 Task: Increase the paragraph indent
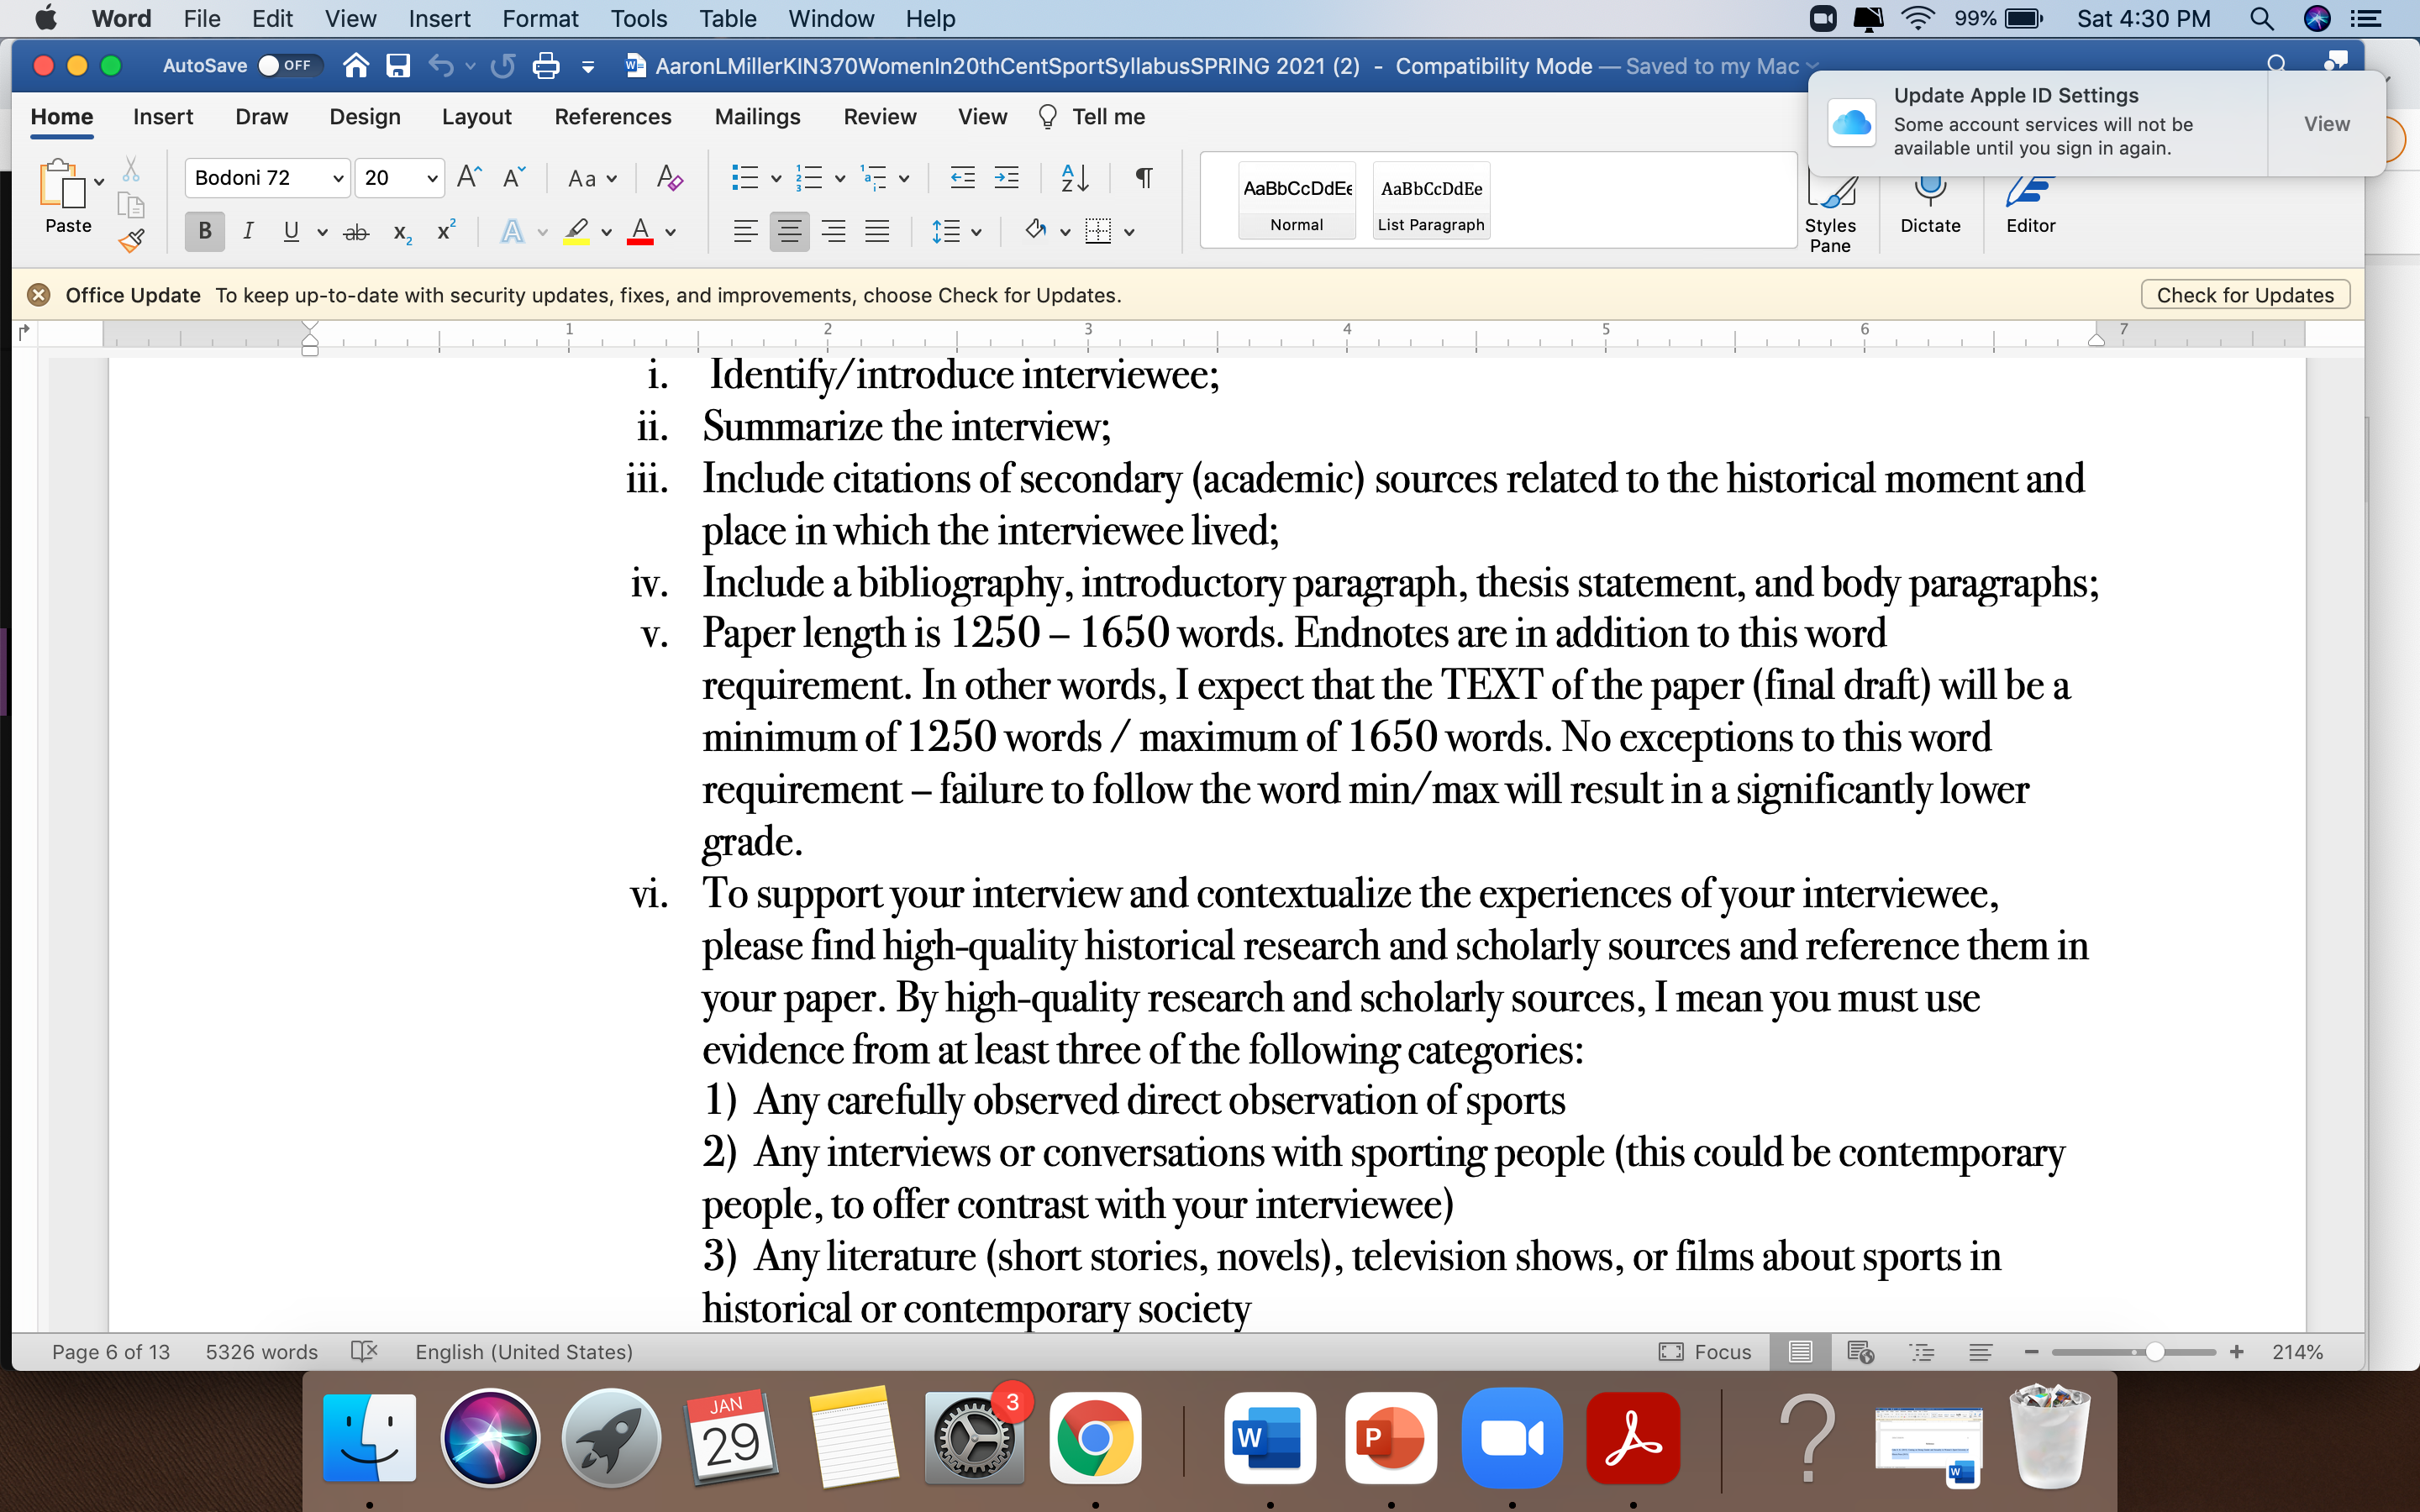(x=1006, y=178)
